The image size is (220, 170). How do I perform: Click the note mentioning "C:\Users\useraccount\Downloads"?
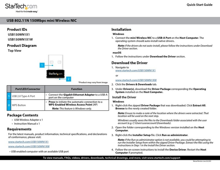tap(162, 122)
